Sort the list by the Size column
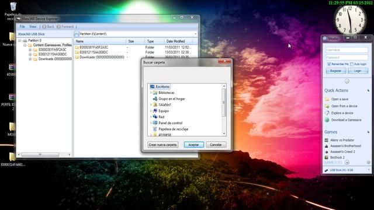 point(136,41)
